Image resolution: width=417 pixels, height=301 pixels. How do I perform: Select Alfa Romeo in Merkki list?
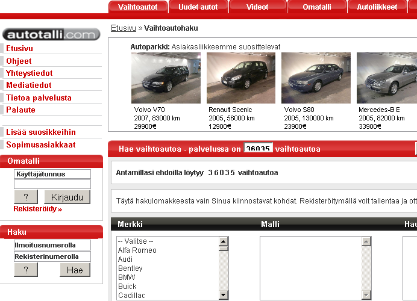168,250
